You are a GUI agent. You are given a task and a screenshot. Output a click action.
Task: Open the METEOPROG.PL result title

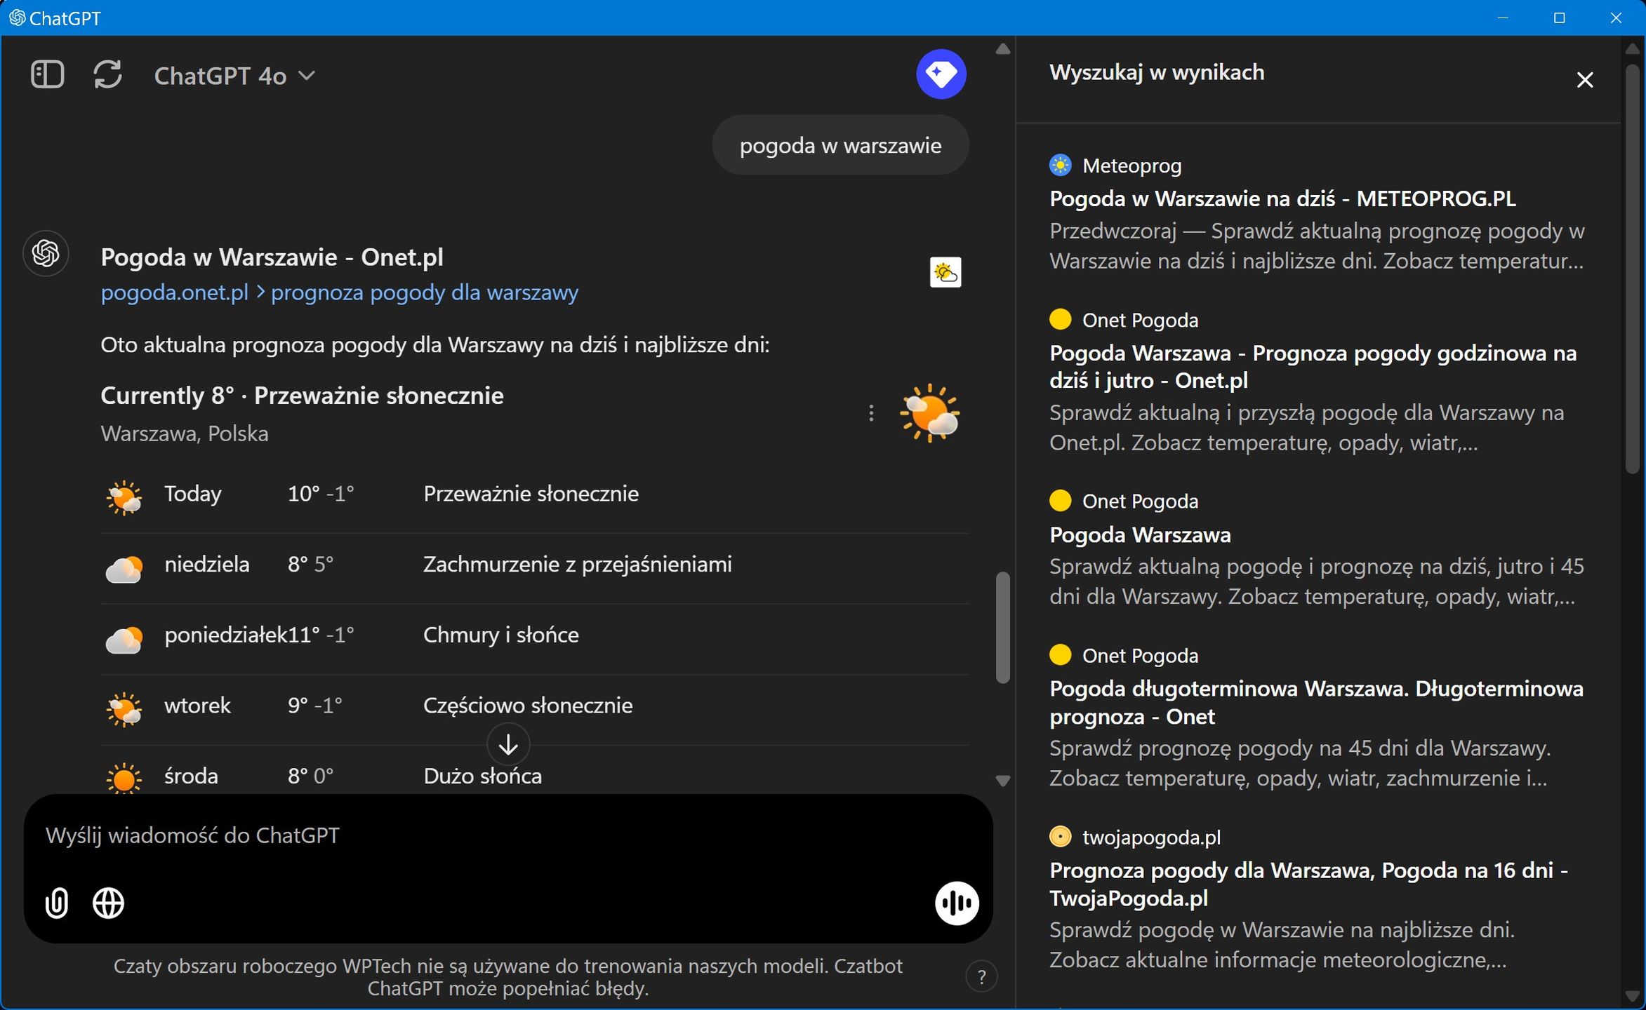pos(1282,199)
